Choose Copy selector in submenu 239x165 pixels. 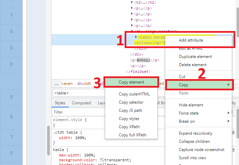click(x=131, y=102)
